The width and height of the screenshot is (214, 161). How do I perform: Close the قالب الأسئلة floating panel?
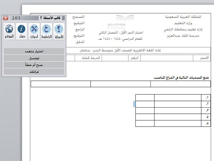[6, 18]
